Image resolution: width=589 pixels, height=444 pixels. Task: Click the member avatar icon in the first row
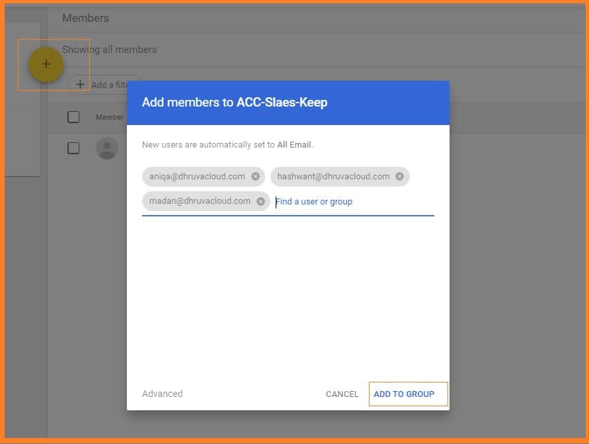pyautogui.click(x=106, y=148)
